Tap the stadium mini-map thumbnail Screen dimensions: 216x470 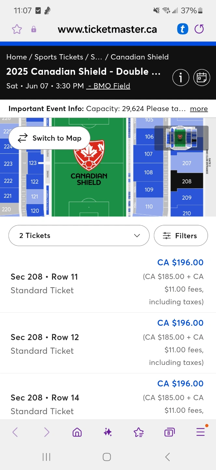point(181,138)
